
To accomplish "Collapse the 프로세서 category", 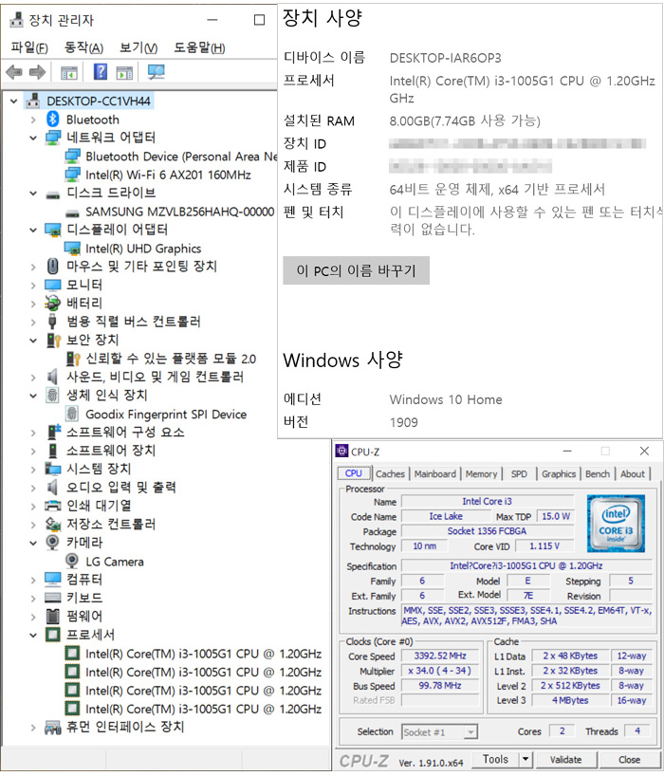I will (x=33, y=635).
